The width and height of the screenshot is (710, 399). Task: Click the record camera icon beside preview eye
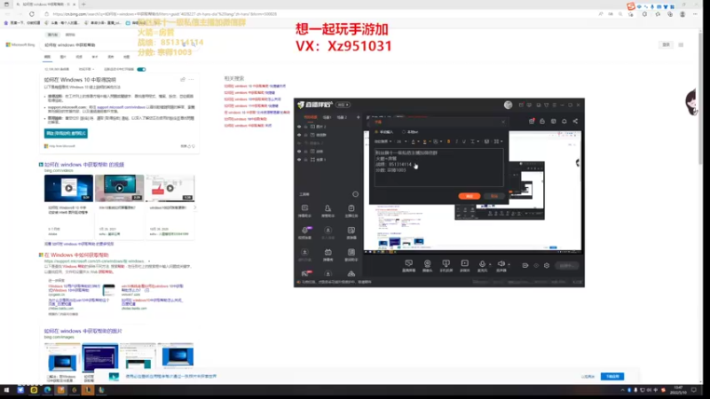pyautogui.click(x=525, y=265)
